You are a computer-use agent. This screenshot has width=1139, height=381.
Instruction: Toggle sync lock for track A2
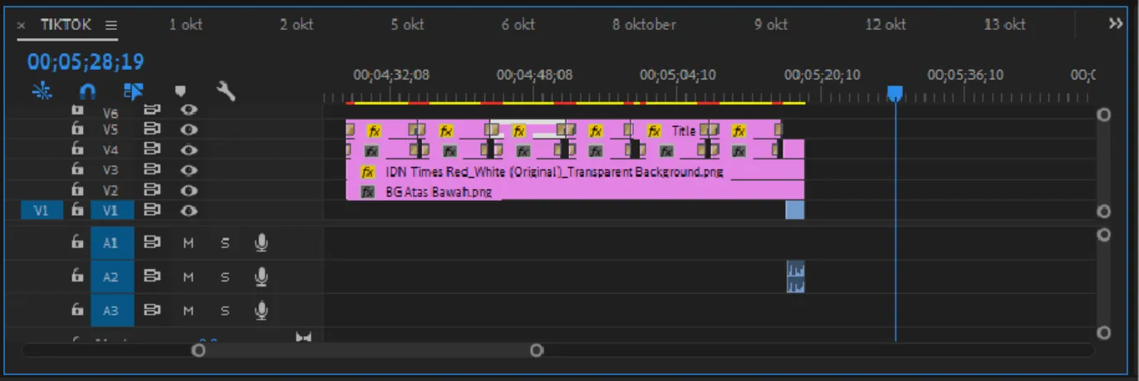(152, 276)
